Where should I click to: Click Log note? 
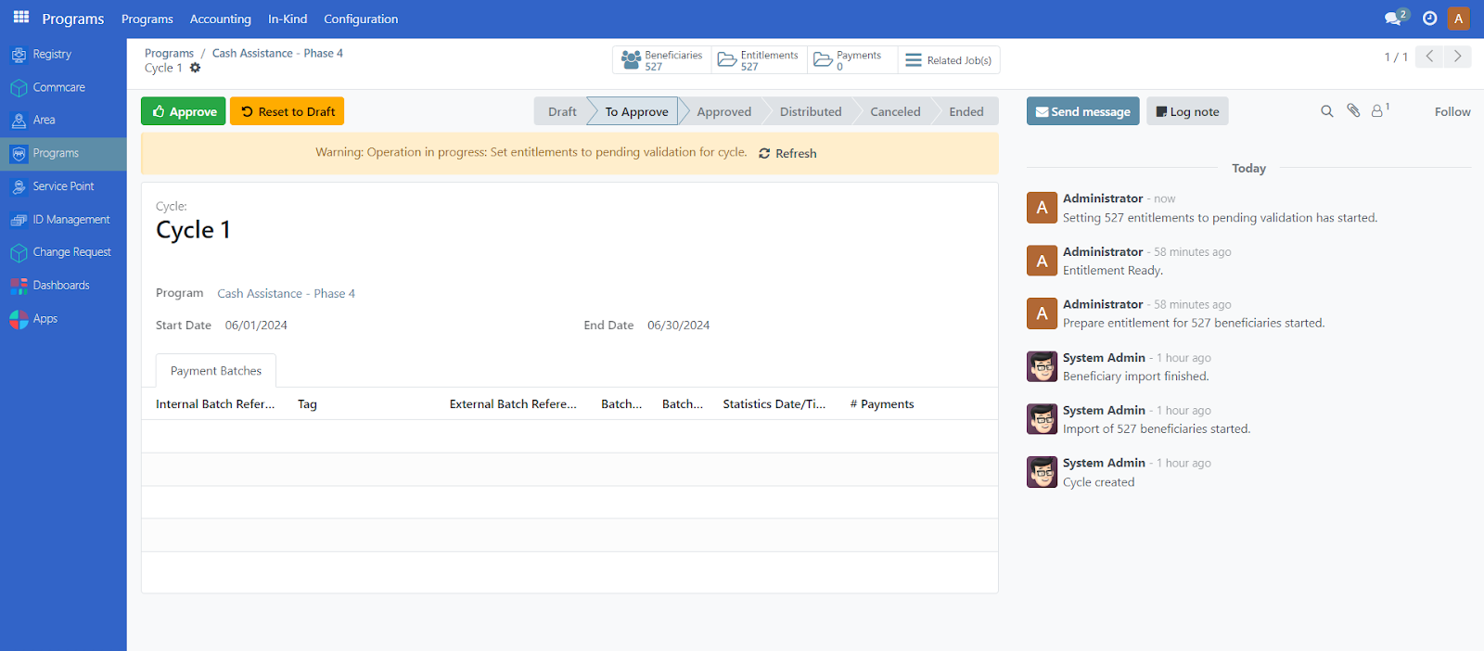(x=1187, y=111)
